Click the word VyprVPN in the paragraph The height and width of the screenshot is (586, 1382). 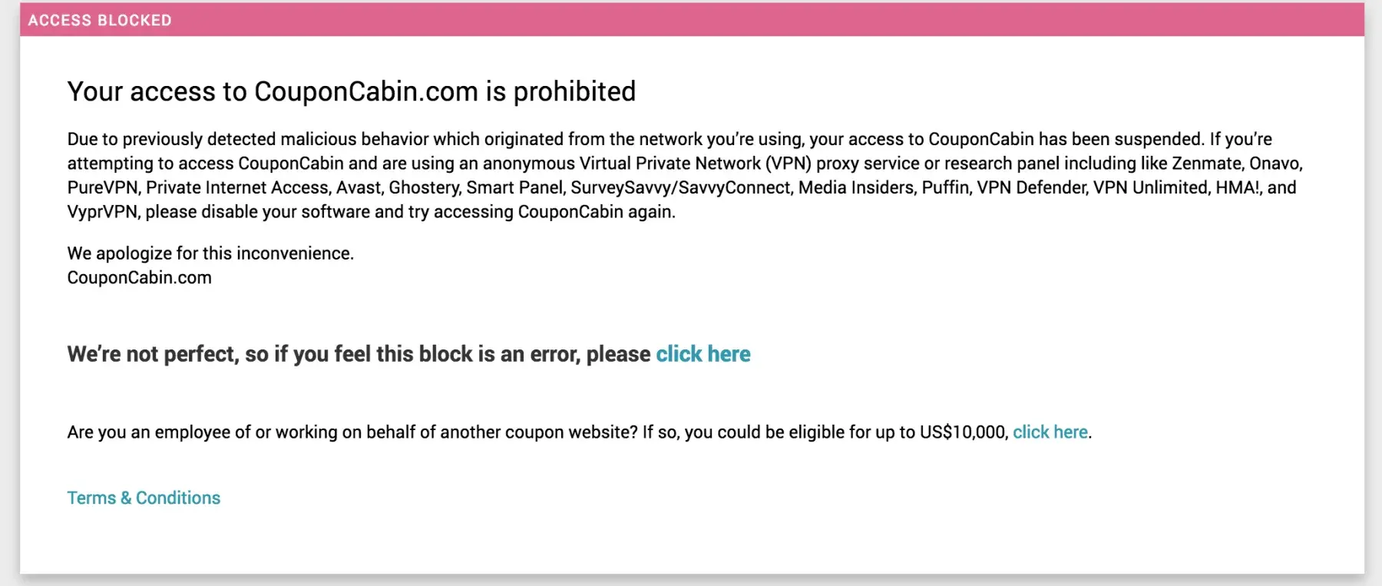[103, 212]
